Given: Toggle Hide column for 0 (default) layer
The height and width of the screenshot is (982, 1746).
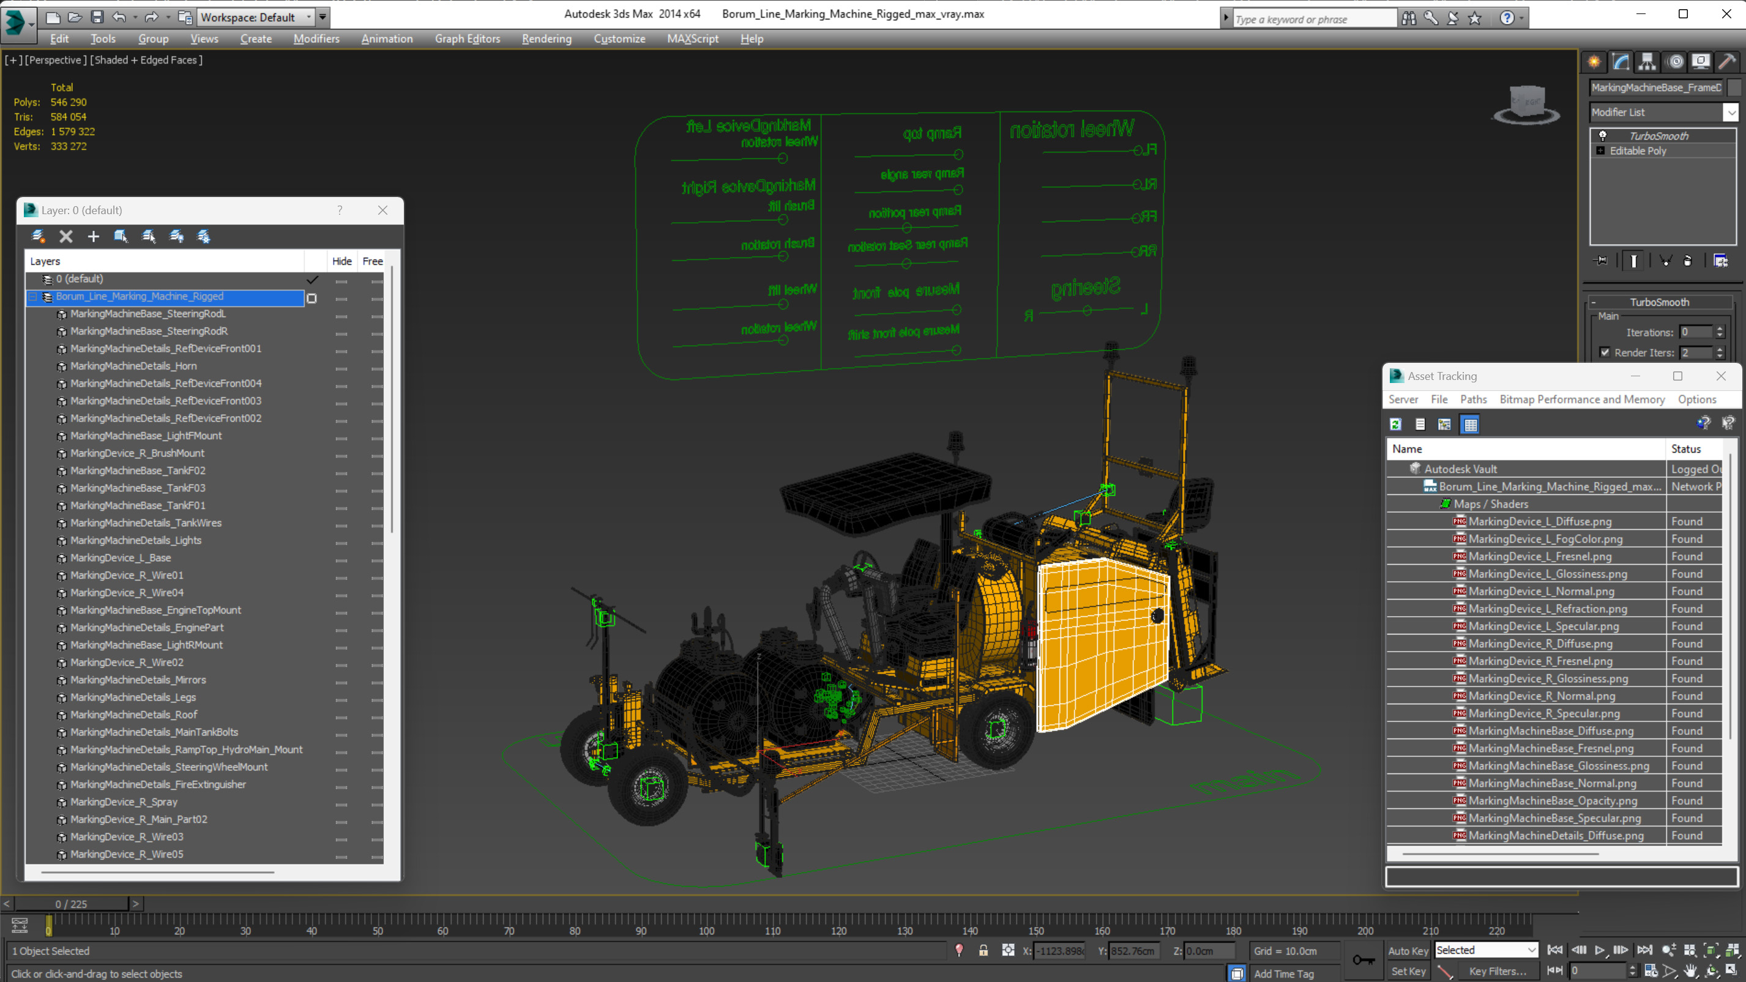Looking at the screenshot, I should click(341, 281).
